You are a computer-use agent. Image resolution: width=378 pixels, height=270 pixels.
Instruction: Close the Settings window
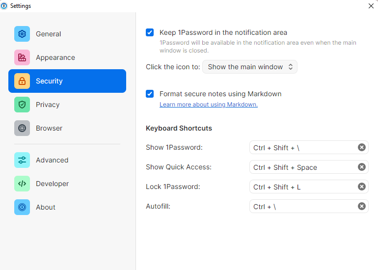tap(371, 6)
